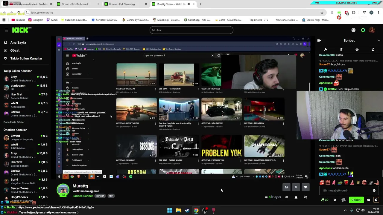Open Instagram bookmark
383x215 pixels.
coord(36,20)
